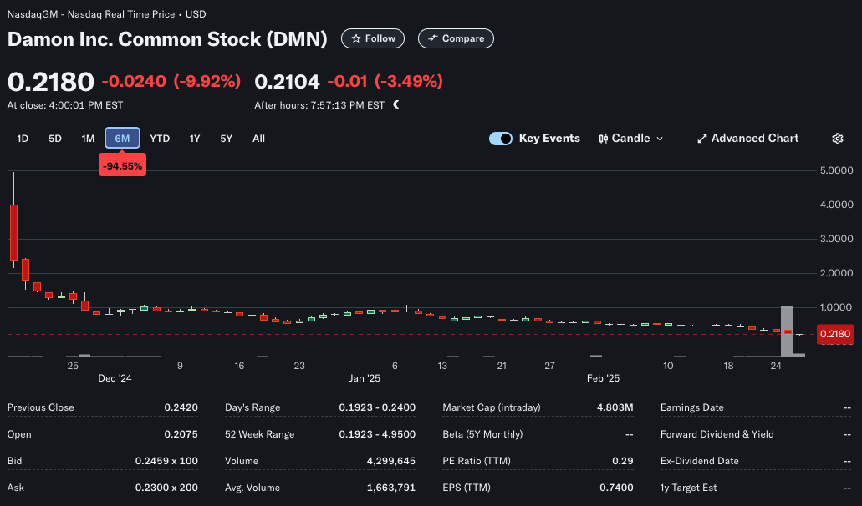This screenshot has height=506, width=862.
Task: Click the -0.01 (-3.49%) after-hours change
Action: pyautogui.click(x=385, y=81)
